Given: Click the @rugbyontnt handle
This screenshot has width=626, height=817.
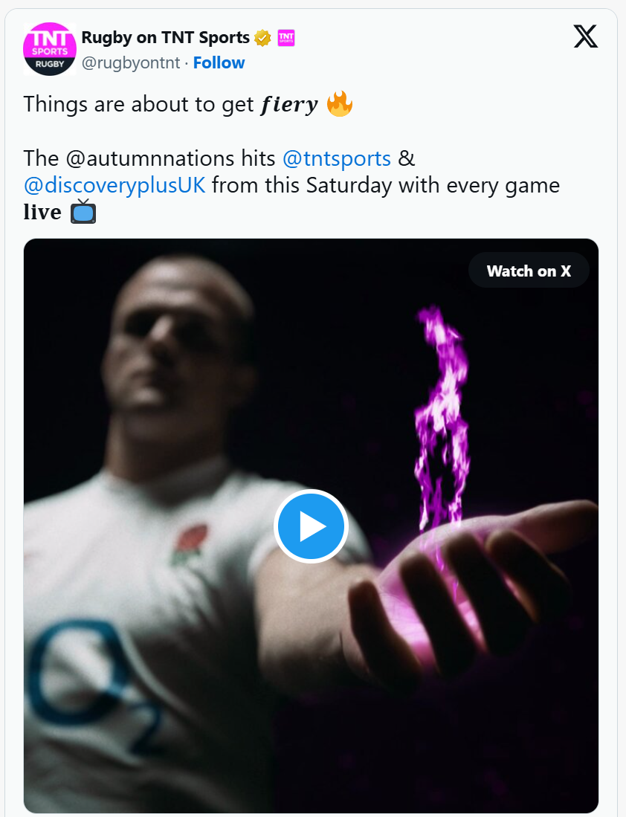Looking at the screenshot, I should click(130, 63).
